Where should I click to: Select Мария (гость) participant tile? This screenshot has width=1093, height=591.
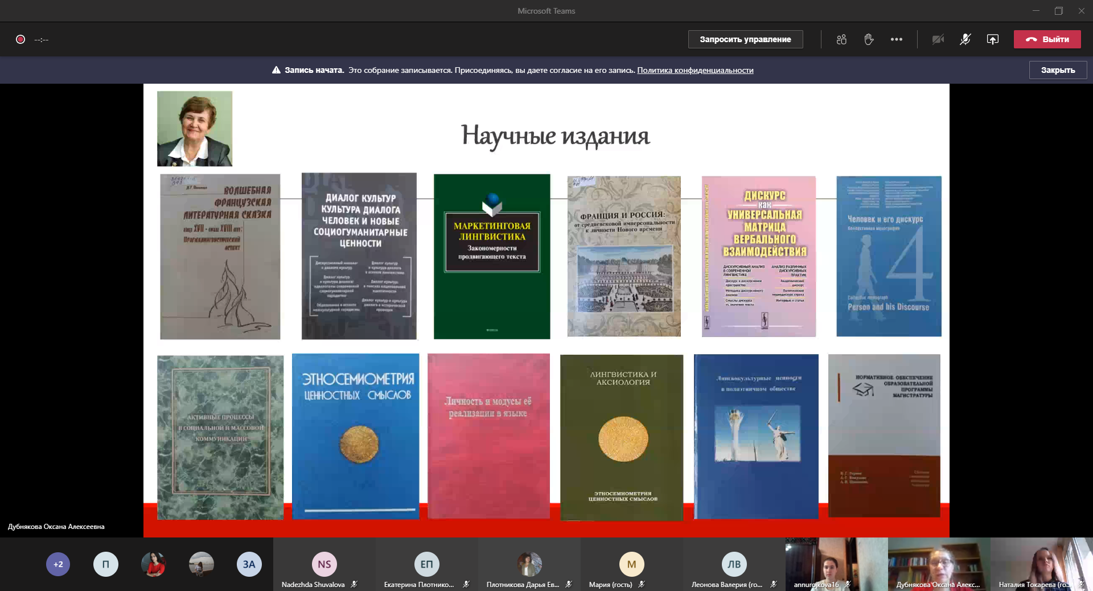pyautogui.click(x=631, y=565)
